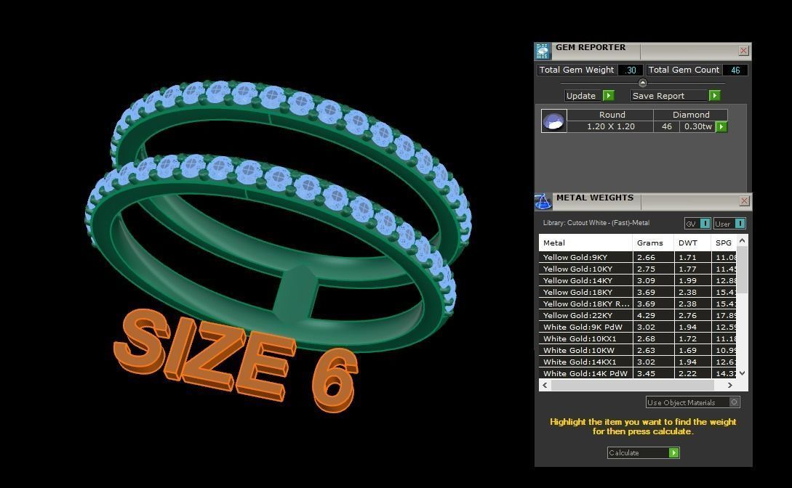Click the horizontal scrollbar right arrow

point(730,385)
